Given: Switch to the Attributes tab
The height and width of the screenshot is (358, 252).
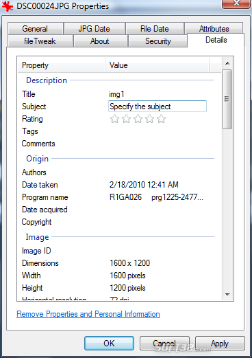Looking at the screenshot, I should tap(214, 28).
